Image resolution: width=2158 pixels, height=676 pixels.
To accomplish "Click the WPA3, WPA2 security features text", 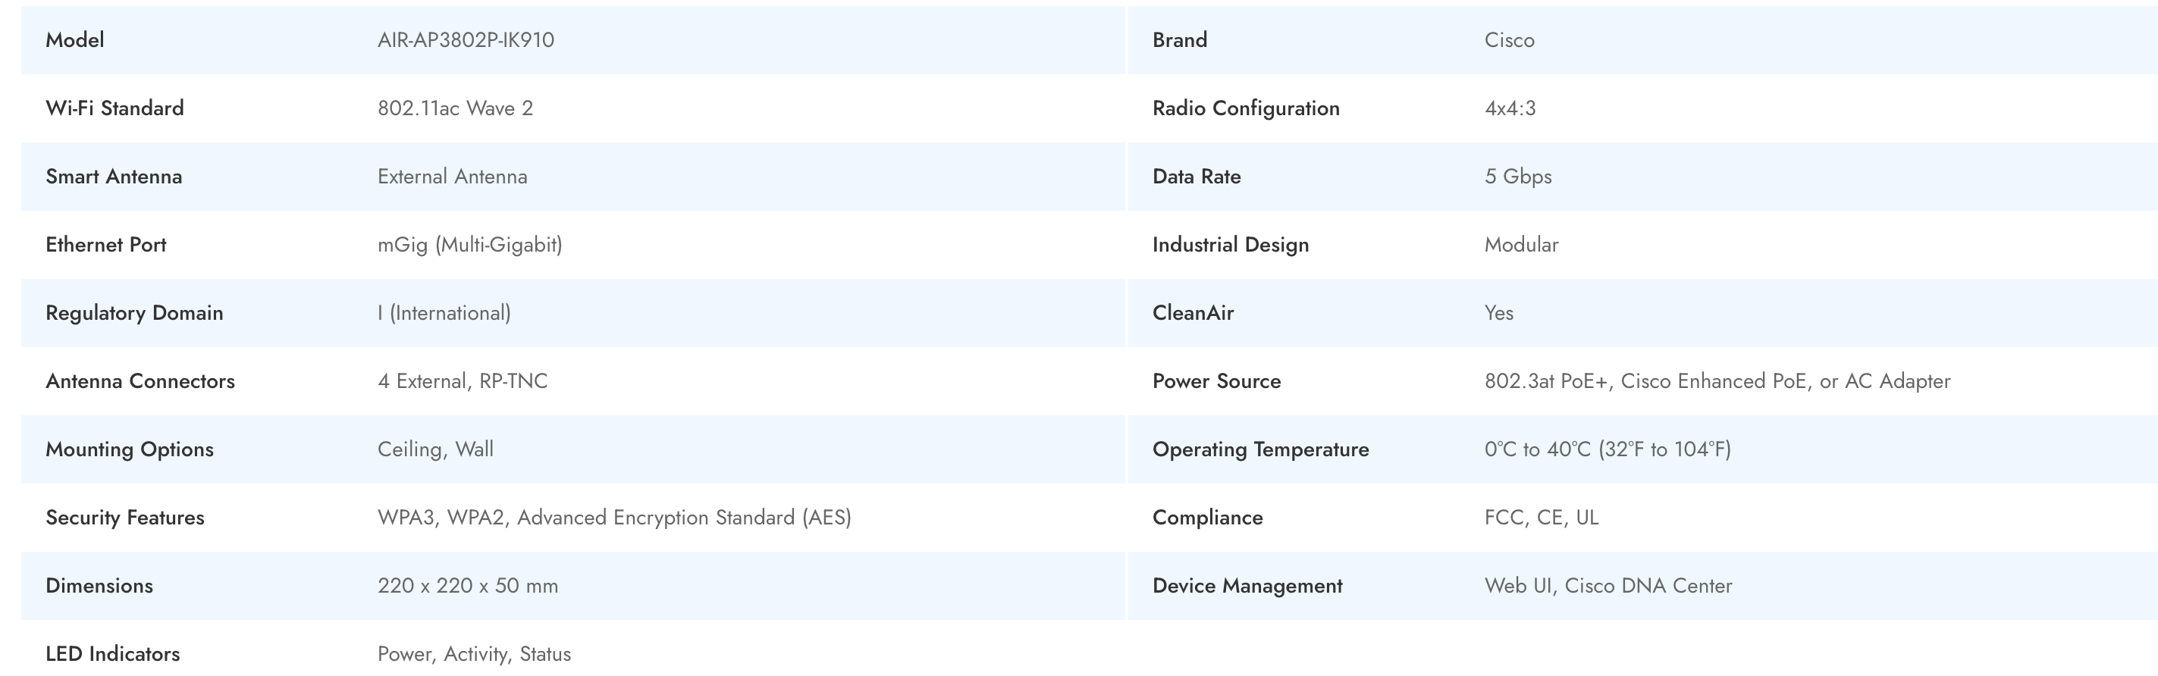I will tap(614, 518).
